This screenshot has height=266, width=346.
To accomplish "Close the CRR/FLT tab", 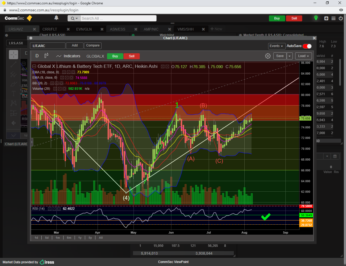I will coord(68,29).
